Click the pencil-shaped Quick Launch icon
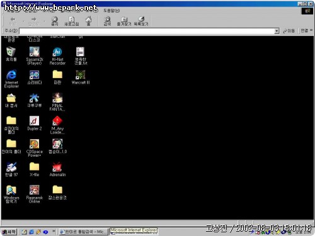The height and width of the screenshot is (236, 315). click(x=38, y=232)
